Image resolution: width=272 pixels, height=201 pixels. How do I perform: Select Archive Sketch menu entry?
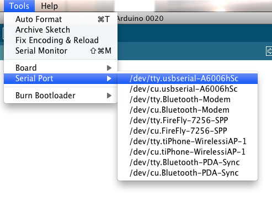(61, 30)
